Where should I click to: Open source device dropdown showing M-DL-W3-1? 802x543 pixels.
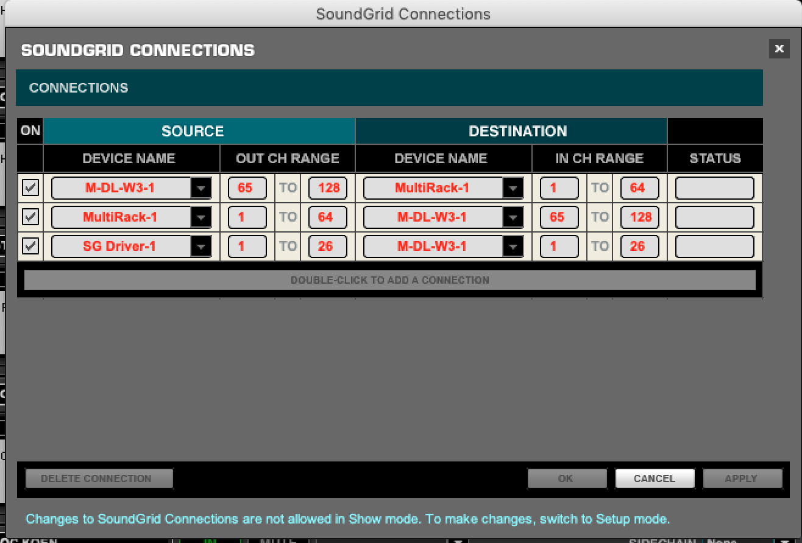coord(132,188)
